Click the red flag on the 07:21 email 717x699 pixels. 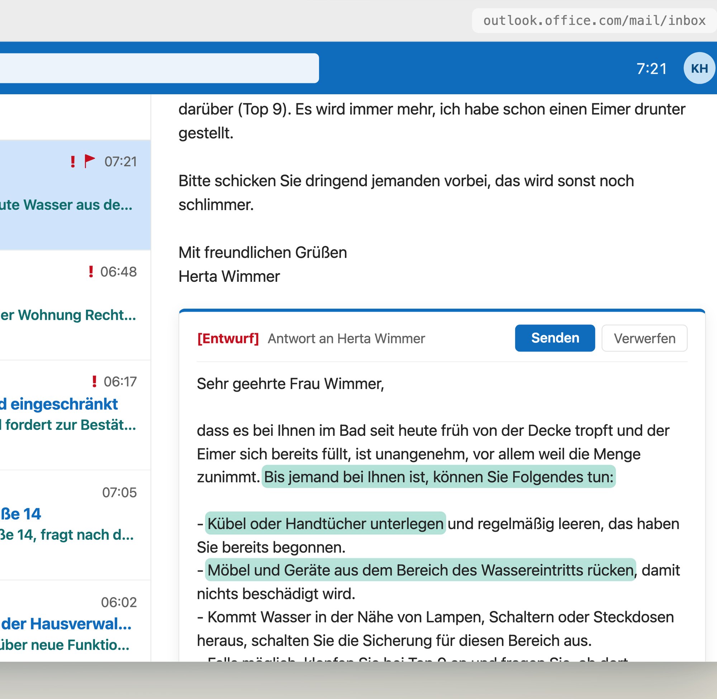pos(89,161)
